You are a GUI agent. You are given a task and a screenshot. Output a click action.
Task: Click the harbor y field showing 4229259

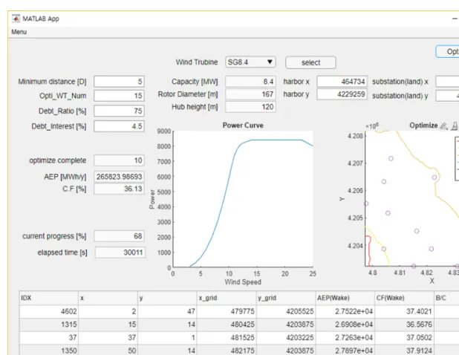(342, 94)
